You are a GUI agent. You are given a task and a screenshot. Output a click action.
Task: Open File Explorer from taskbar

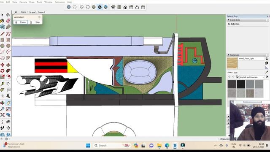pos(159,146)
